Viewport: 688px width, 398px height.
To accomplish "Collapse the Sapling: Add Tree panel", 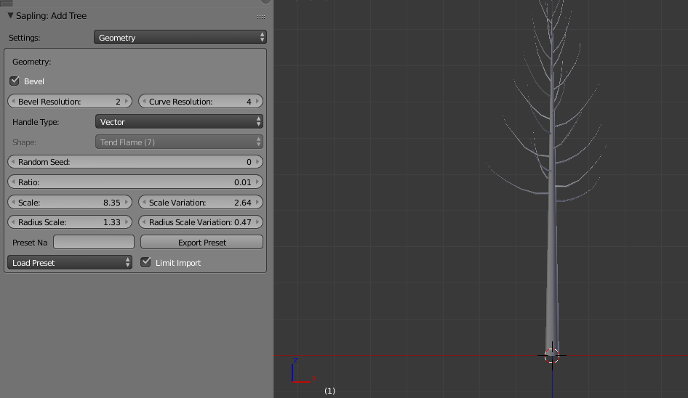I will [x=10, y=16].
